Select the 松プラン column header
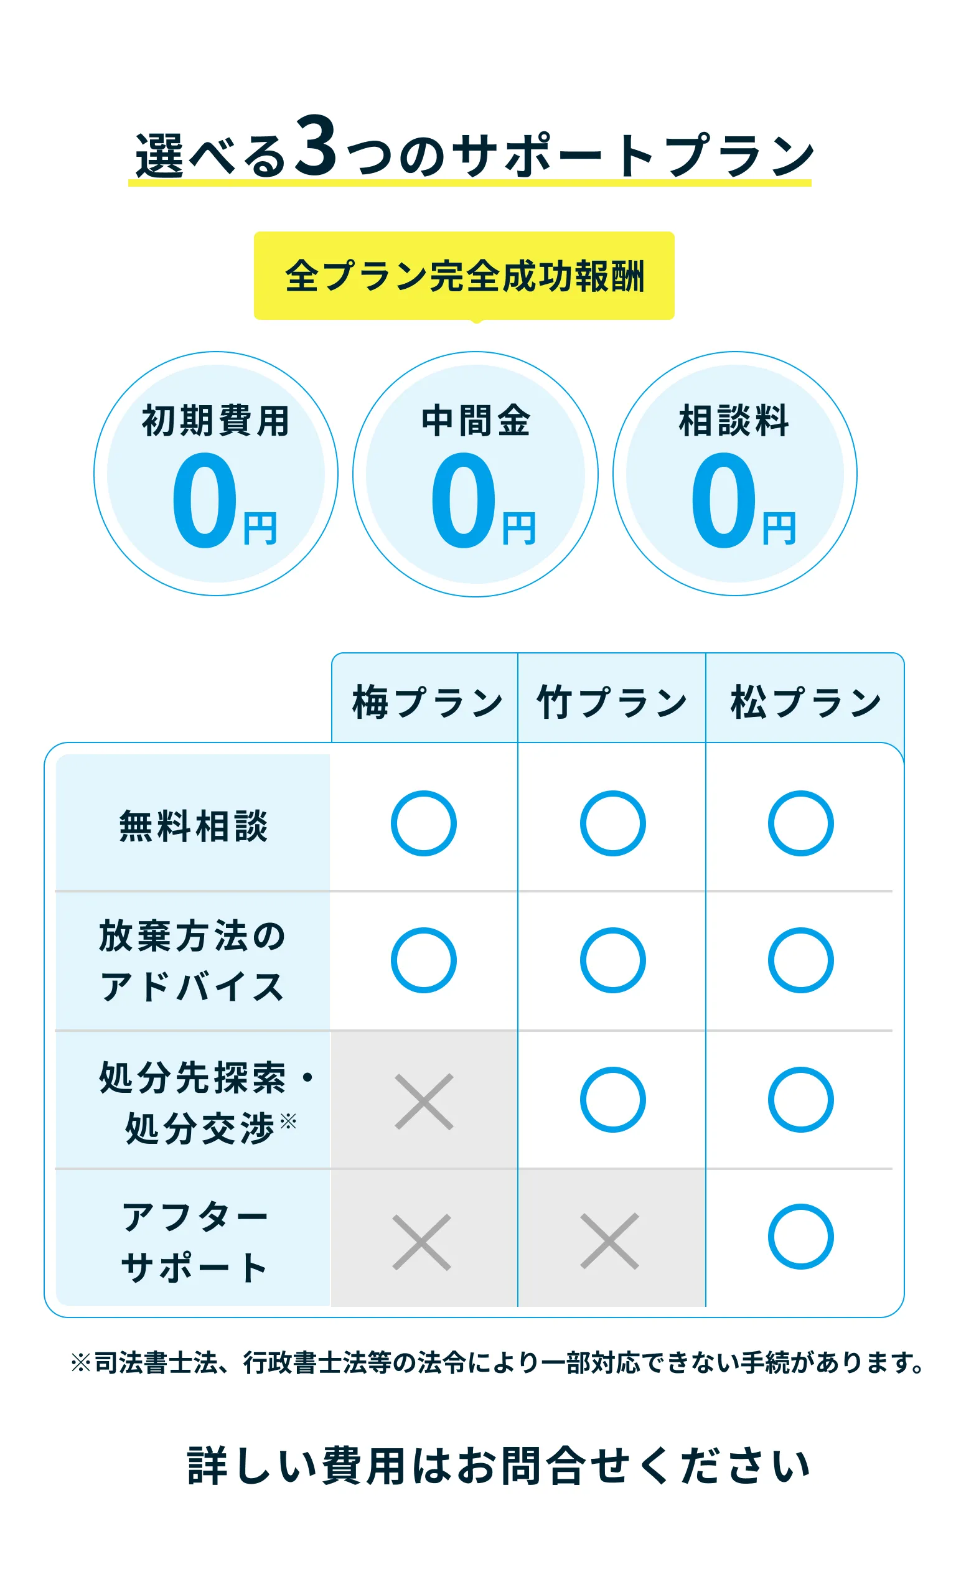The height and width of the screenshot is (1592, 956). click(x=805, y=701)
